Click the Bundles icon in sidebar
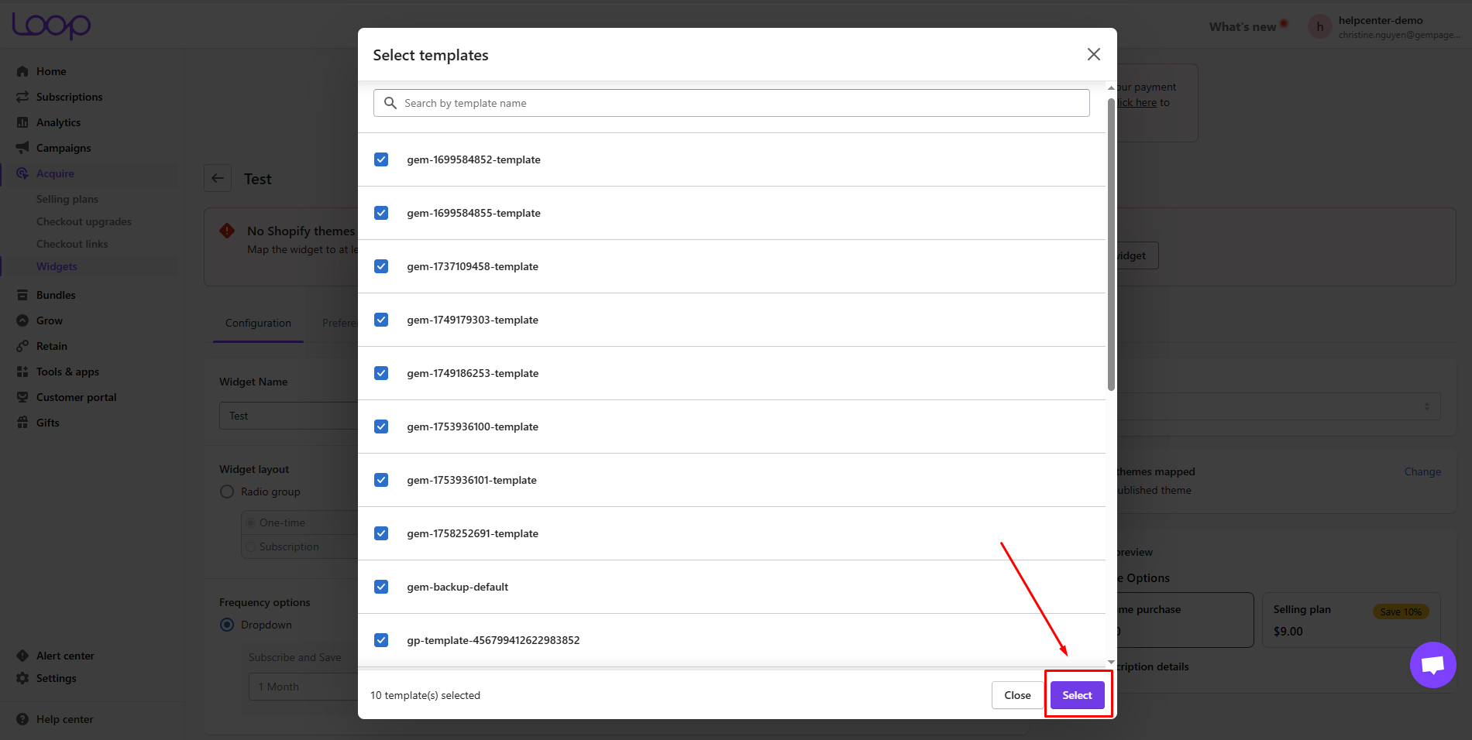 coord(22,295)
